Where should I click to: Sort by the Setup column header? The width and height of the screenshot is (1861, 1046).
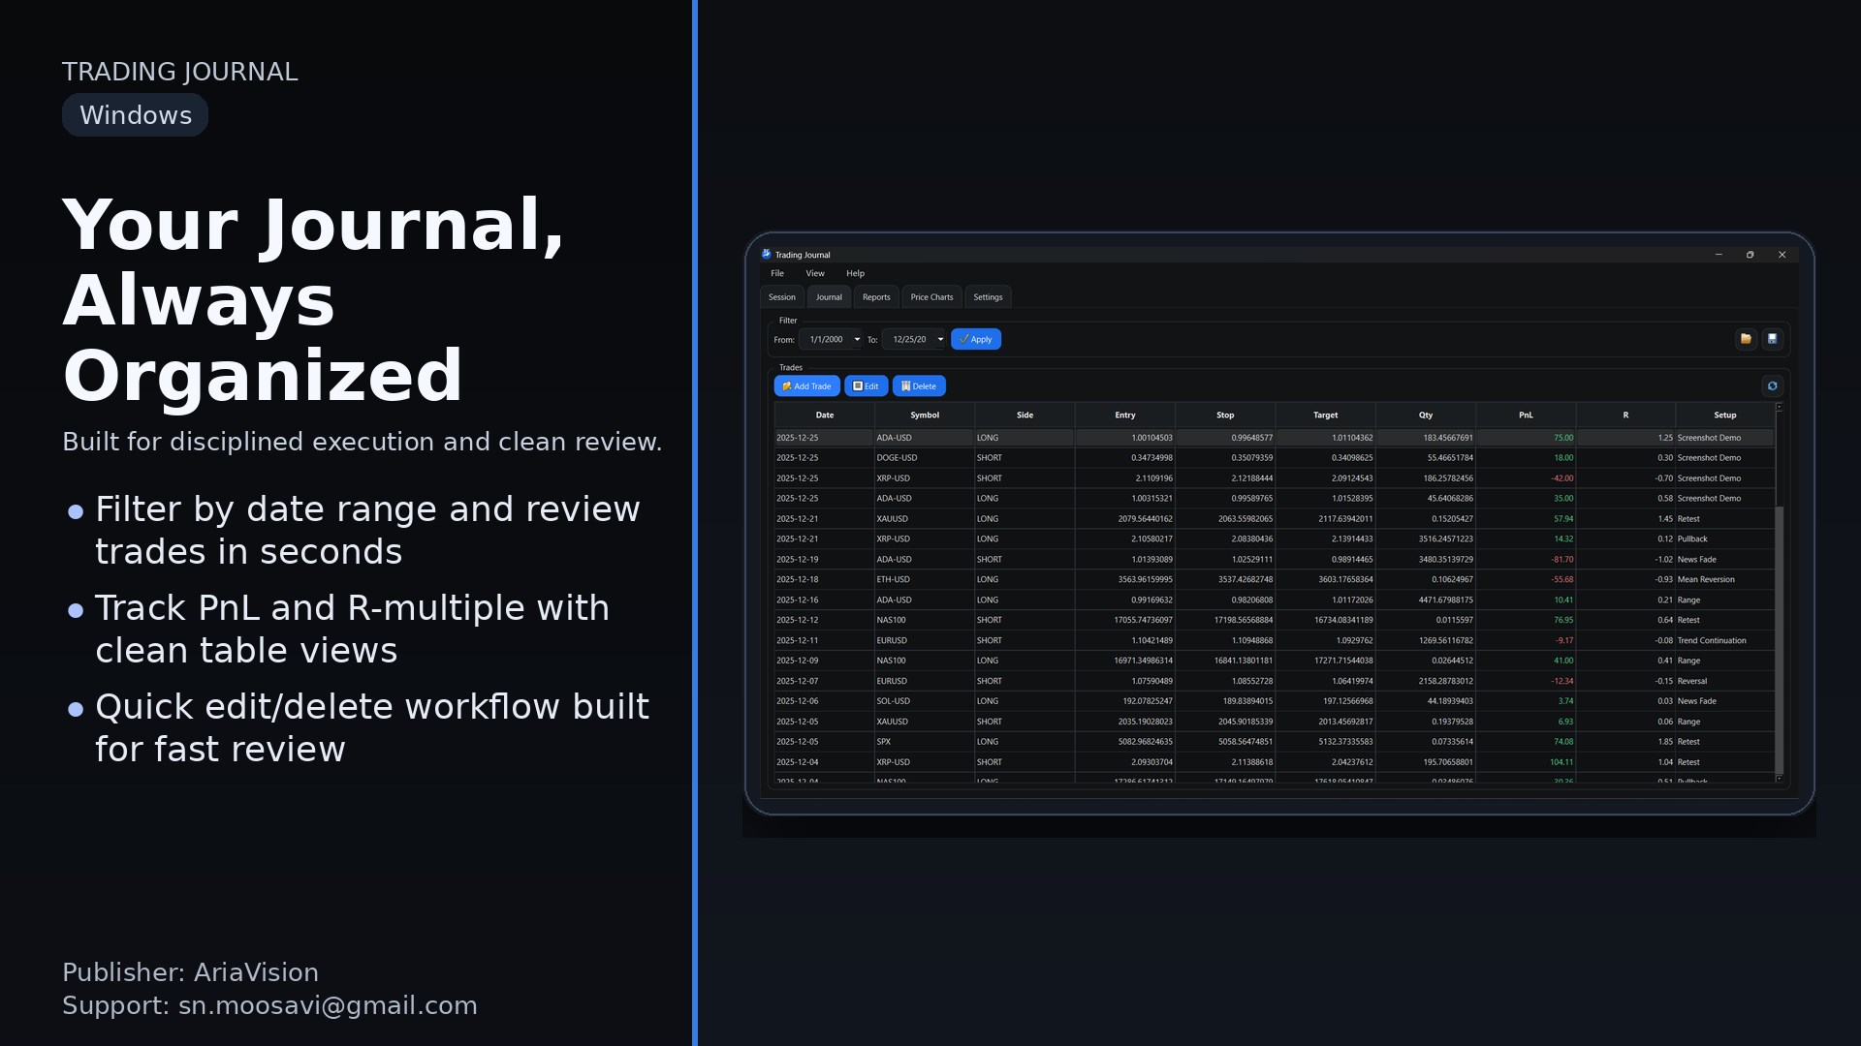[x=1725, y=415]
